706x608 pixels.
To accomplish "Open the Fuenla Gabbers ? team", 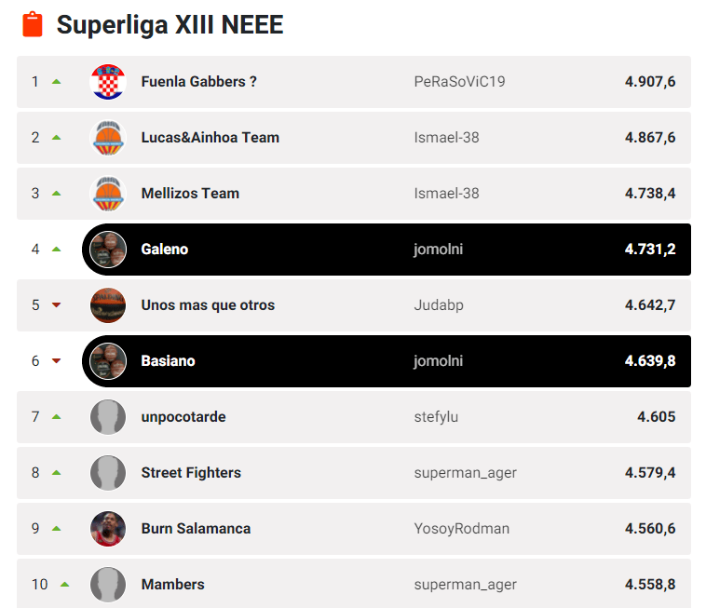I will click(x=198, y=82).
